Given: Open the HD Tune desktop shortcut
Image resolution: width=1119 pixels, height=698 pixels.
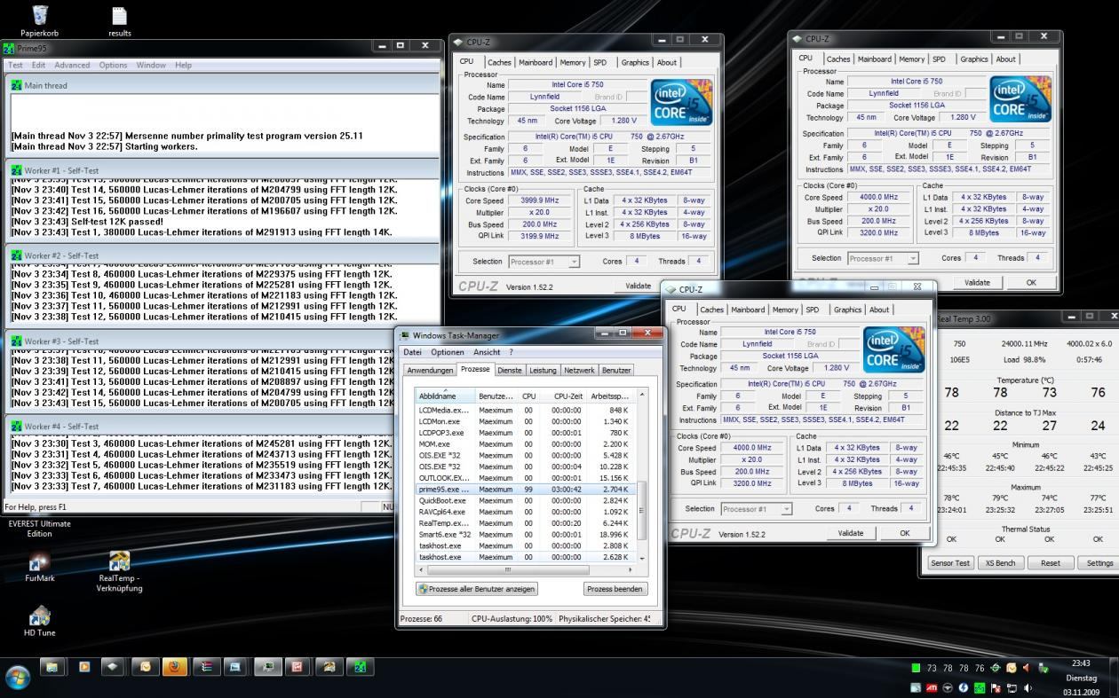Looking at the screenshot, I should [x=40, y=616].
